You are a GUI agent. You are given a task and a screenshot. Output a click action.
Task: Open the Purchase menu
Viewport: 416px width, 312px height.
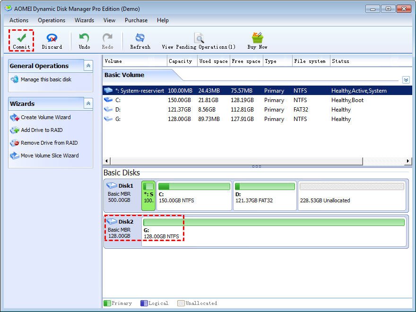click(136, 20)
